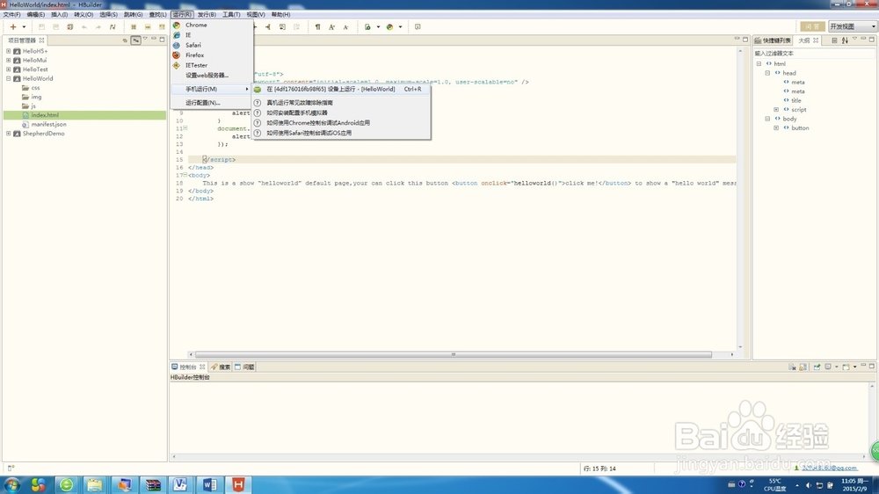The image size is (879, 494).
Task: Open 设置web服务器... menu entry
Action: (x=212, y=75)
